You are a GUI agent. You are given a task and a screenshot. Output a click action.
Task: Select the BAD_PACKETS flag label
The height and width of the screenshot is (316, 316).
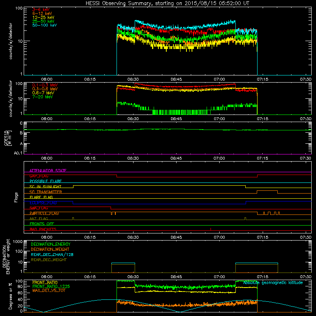click(x=43, y=229)
